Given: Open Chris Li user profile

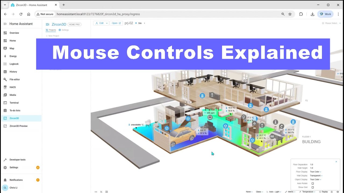Looking at the screenshot, I should (21, 188).
